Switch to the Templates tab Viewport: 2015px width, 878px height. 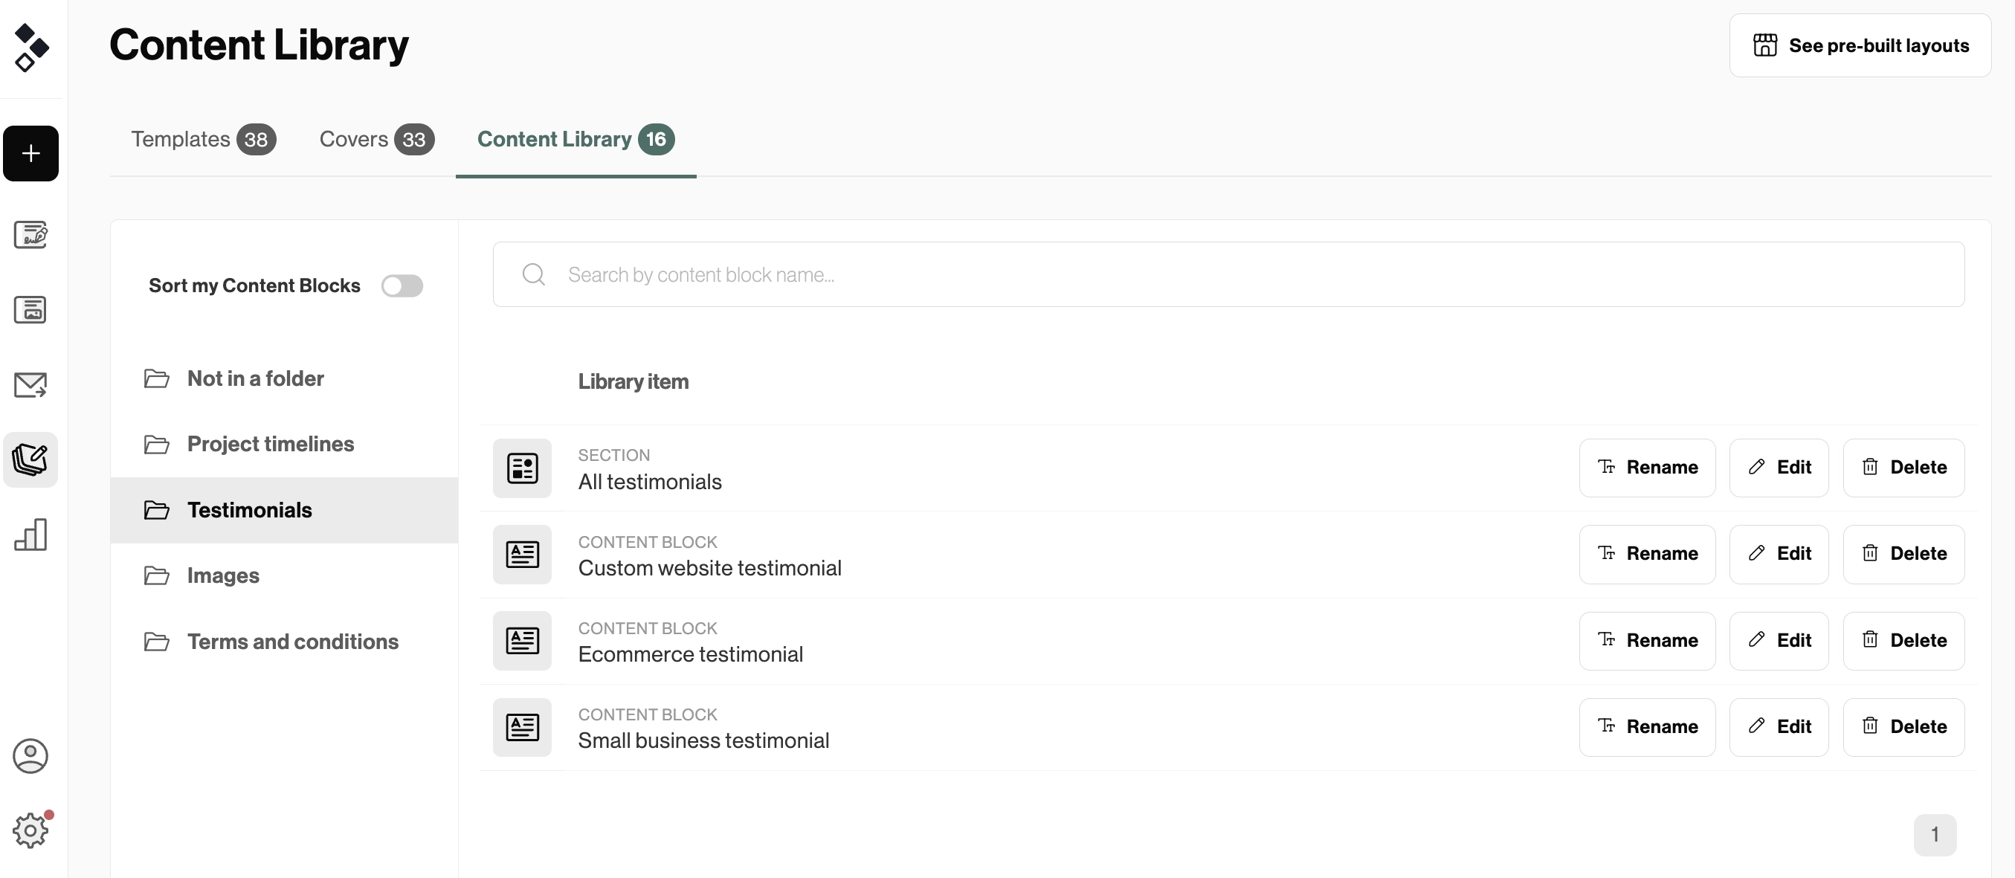pos(204,139)
